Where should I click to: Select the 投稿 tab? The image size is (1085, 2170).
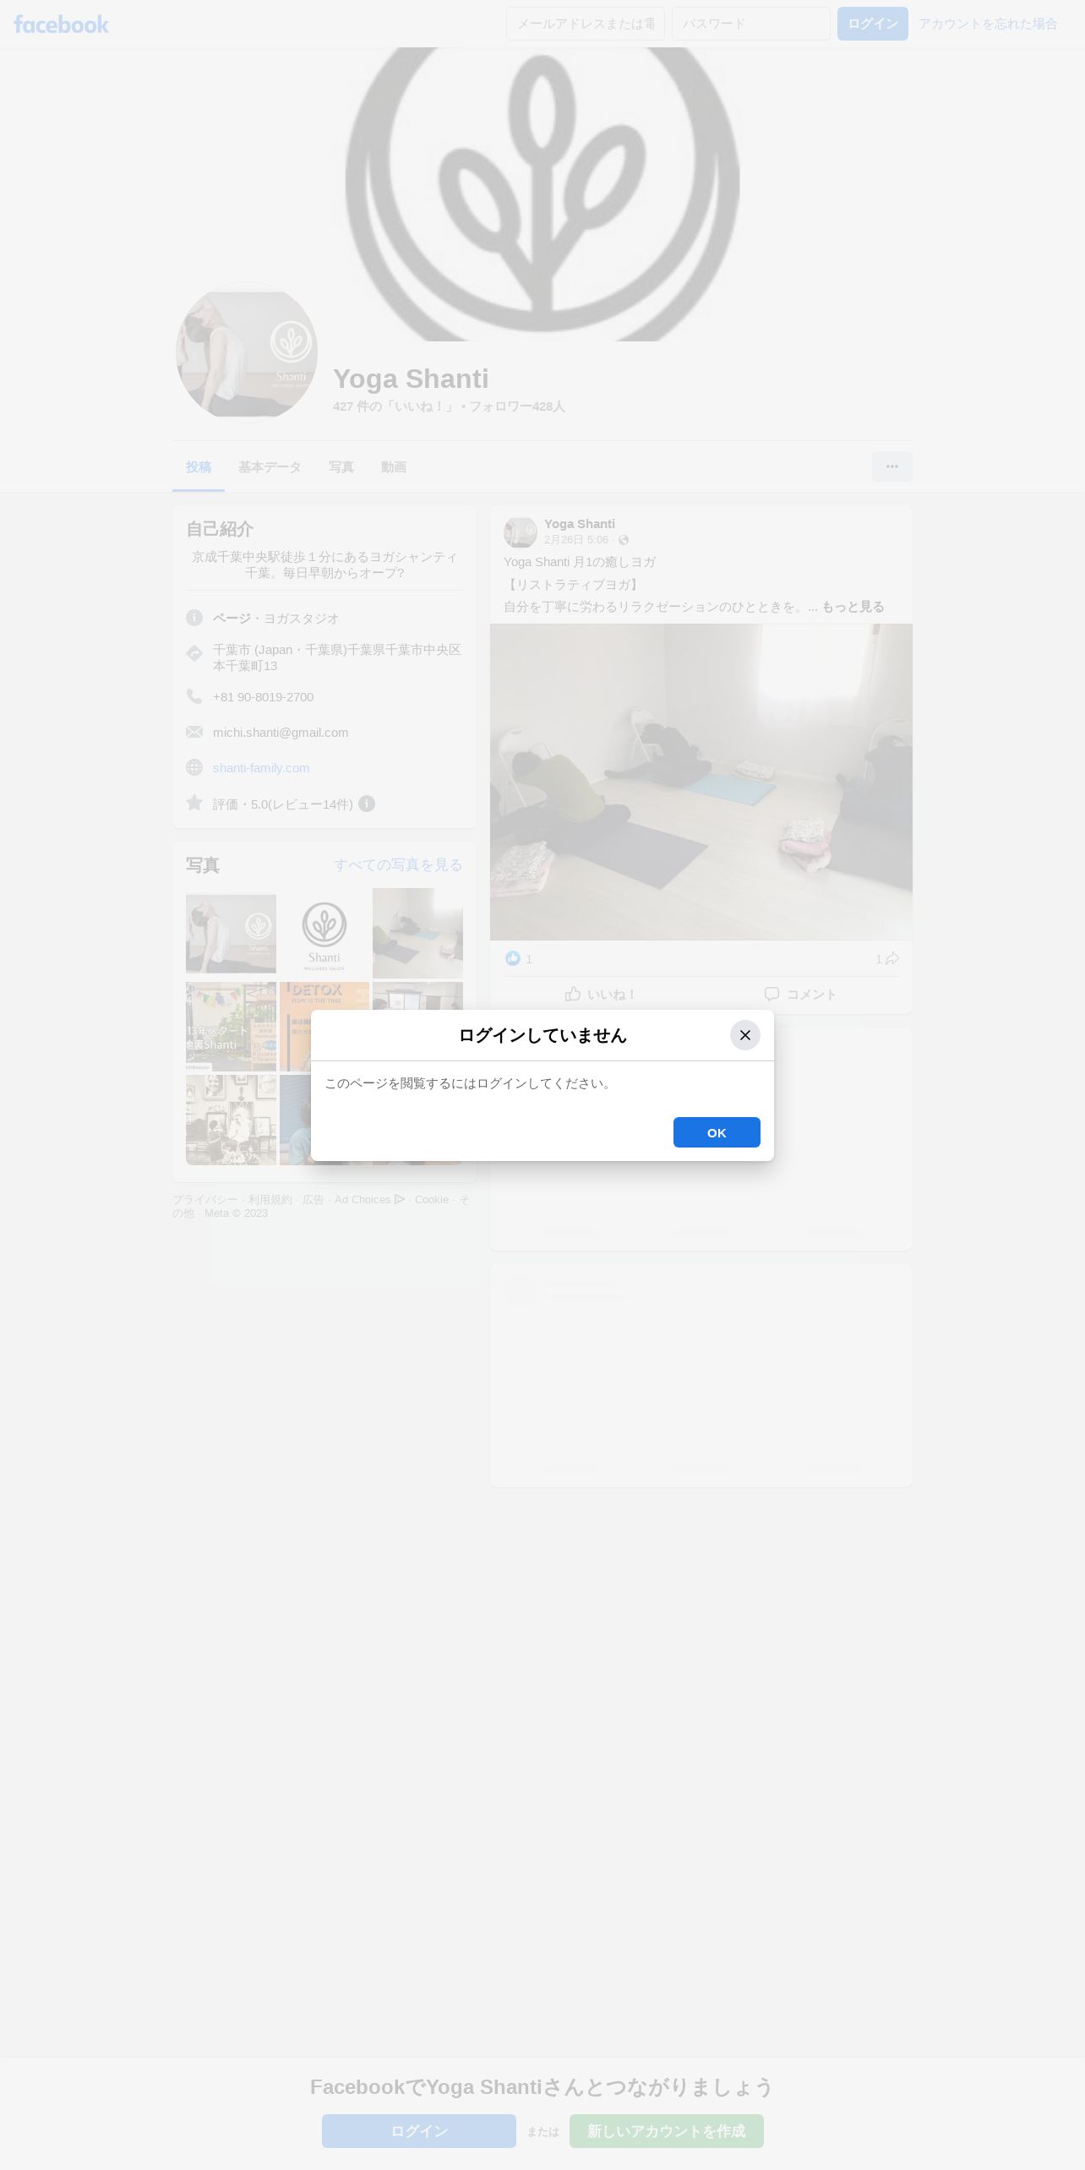[x=199, y=466]
